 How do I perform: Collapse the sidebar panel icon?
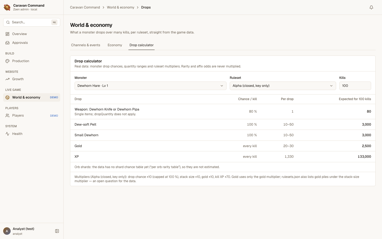click(x=57, y=231)
